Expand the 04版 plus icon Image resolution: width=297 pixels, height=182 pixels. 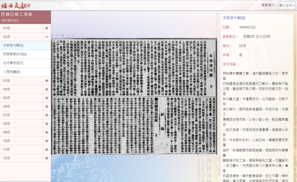[x=47, y=89]
